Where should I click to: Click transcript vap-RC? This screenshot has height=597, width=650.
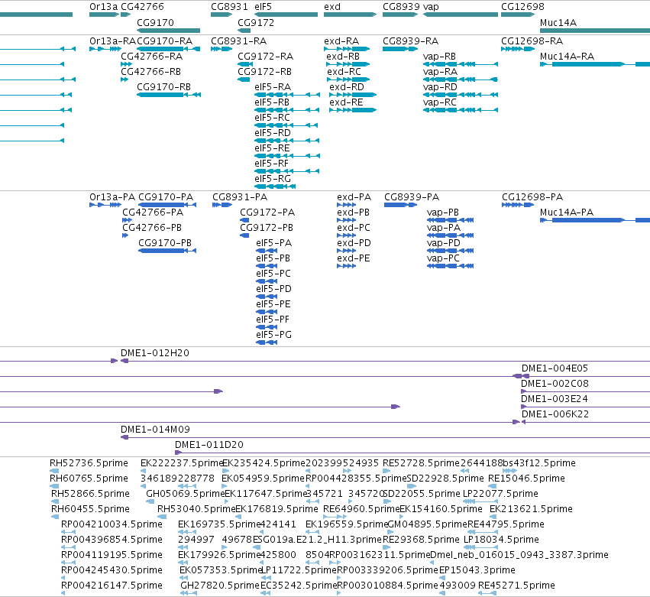(460, 110)
